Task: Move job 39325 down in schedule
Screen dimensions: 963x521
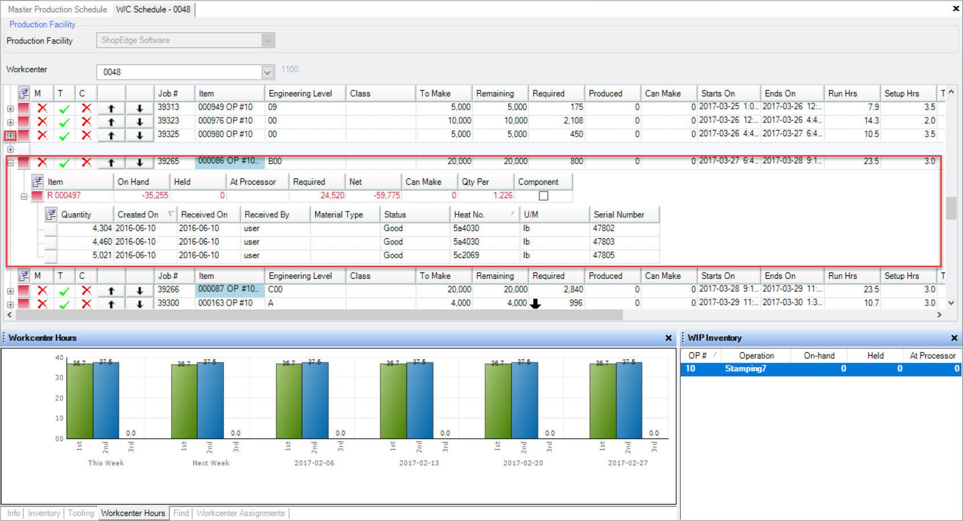Action: pos(139,135)
